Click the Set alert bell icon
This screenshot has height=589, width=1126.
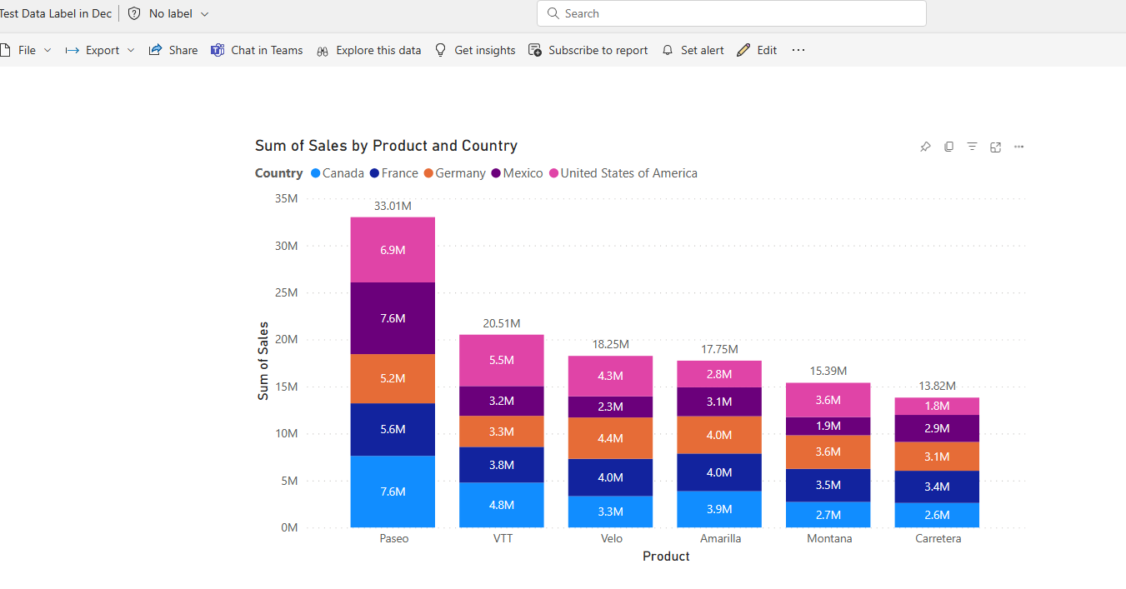click(x=668, y=50)
